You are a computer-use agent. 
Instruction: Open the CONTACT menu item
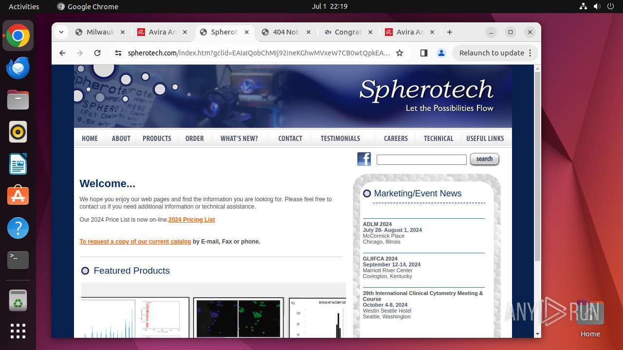point(290,139)
